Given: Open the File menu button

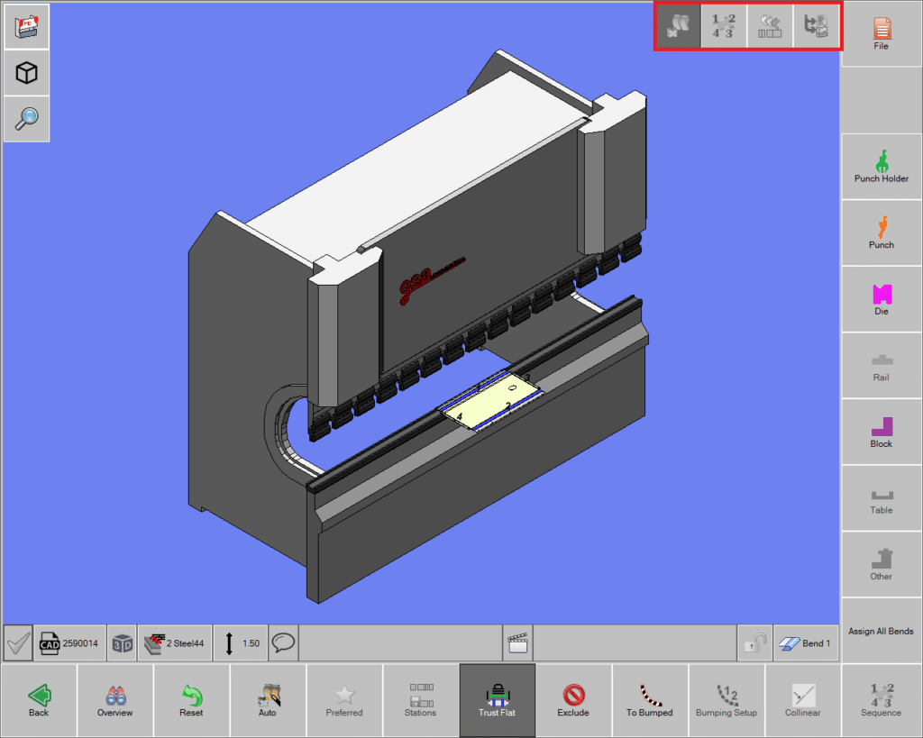Looking at the screenshot, I should click(x=881, y=34).
